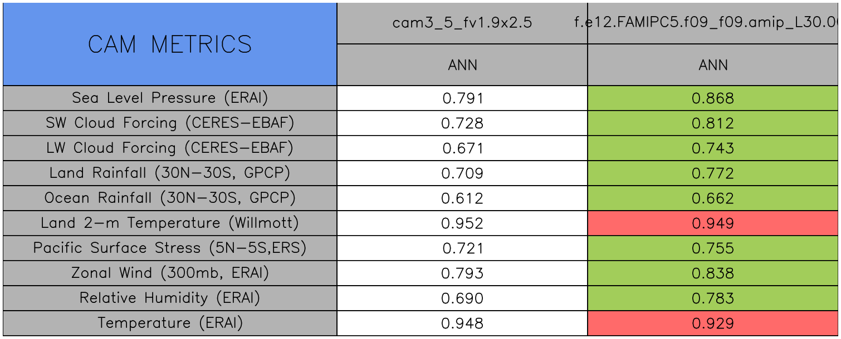The height and width of the screenshot is (339, 841).
Task: Click the LW Cloud Forcing (CERES-EBAF) label
Action: 170,148
